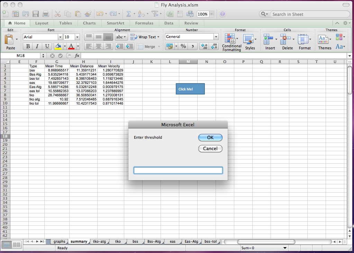This screenshot has width=354, height=253.
Task: Toggle Underline formatting
Action: click(x=47, y=46)
